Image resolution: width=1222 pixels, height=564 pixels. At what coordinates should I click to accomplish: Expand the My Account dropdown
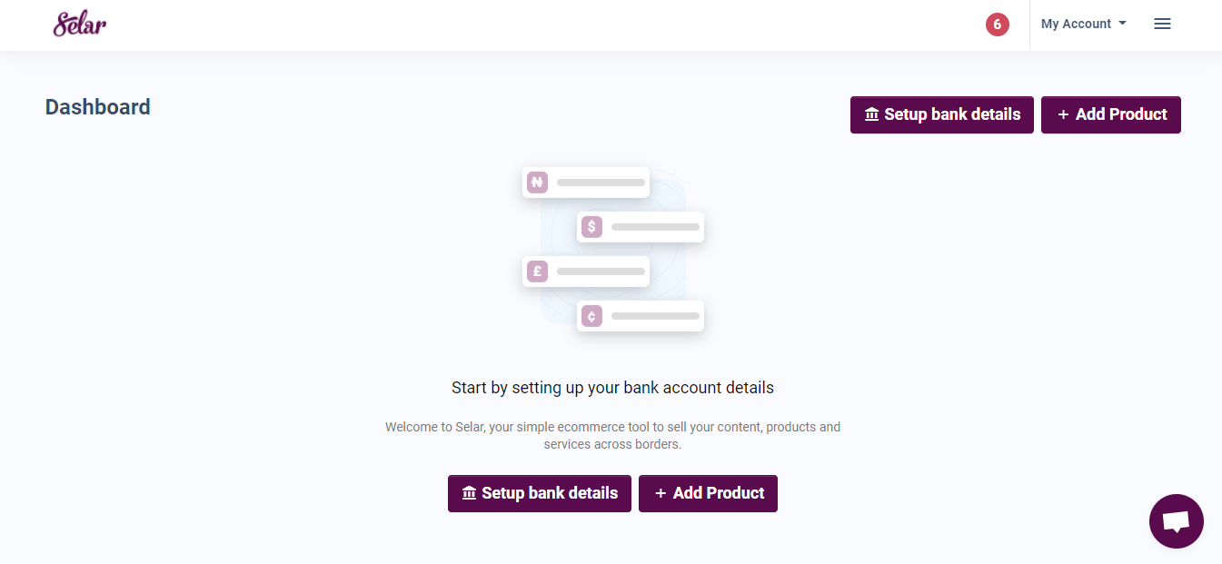coord(1084,25)
